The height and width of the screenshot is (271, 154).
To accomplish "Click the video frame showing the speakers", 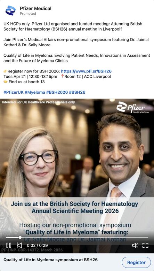I will [x=77, y=156].
